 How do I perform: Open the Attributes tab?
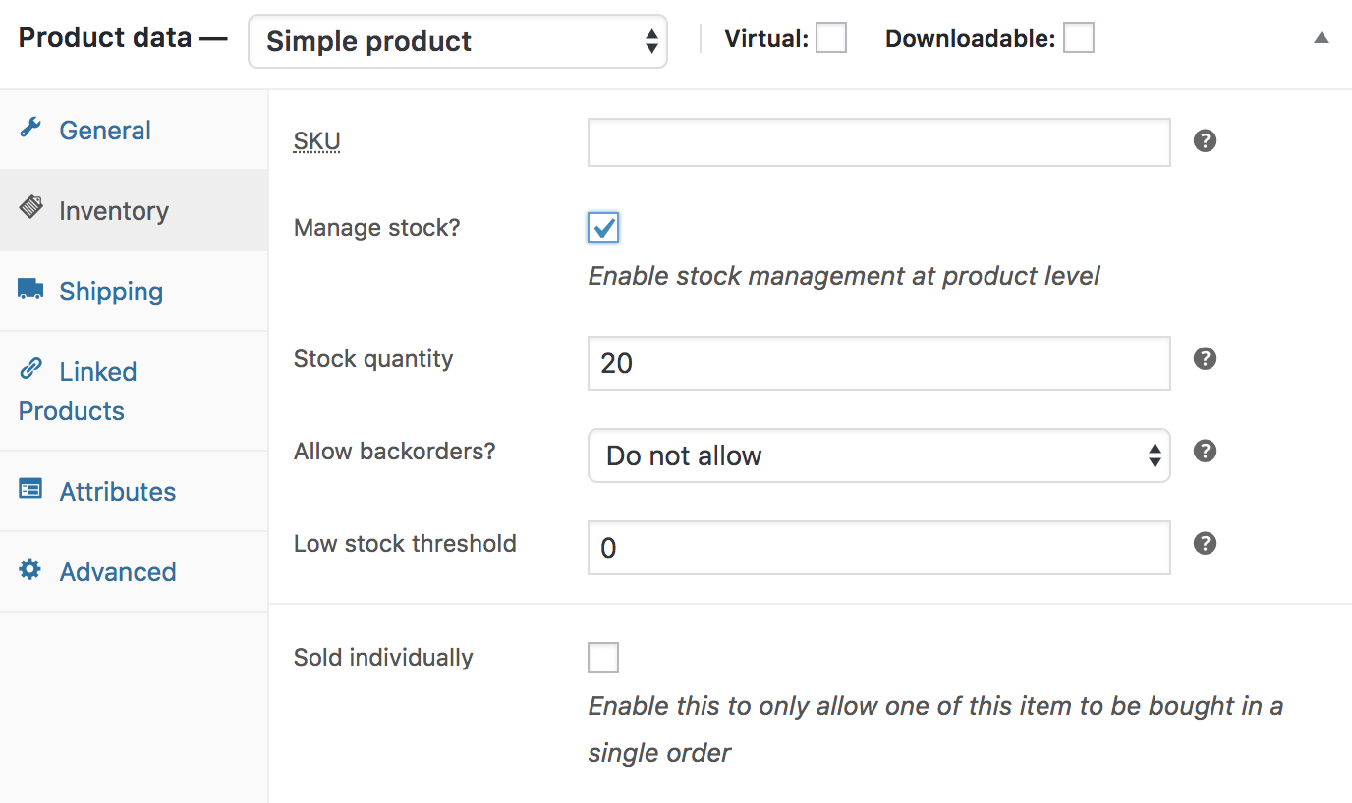click(117, 492)
